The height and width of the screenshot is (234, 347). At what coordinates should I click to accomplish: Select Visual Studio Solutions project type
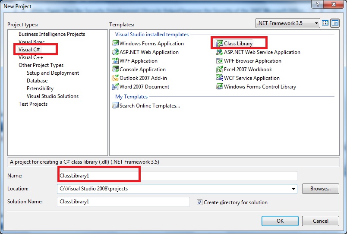(x=53, y=96)
